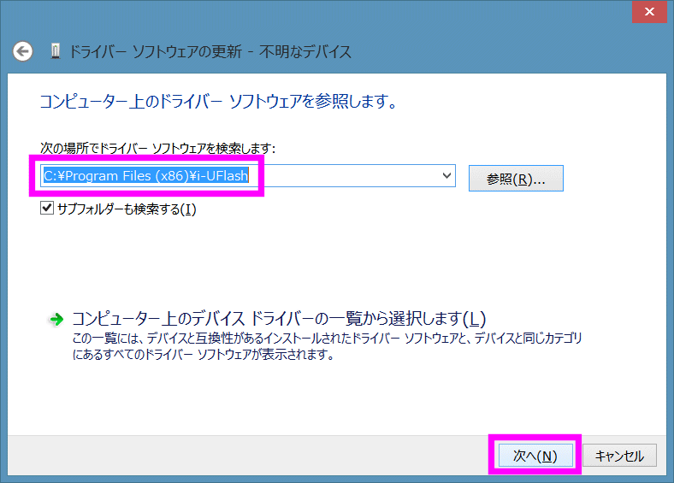Click the 参照(R)... browse button
This screenshot has width=674, height=483.
coord(516,179)
